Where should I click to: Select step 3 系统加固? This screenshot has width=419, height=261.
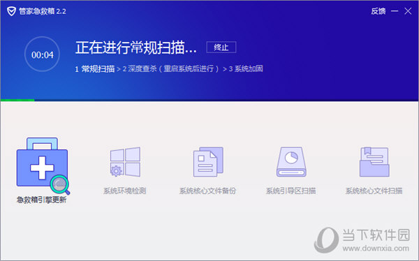click(246, 69)
